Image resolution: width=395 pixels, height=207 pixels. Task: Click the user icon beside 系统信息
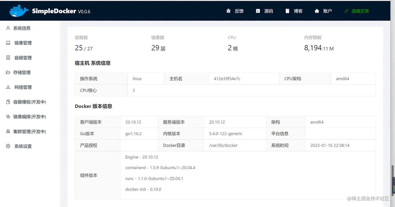click(x=8, y=28)
